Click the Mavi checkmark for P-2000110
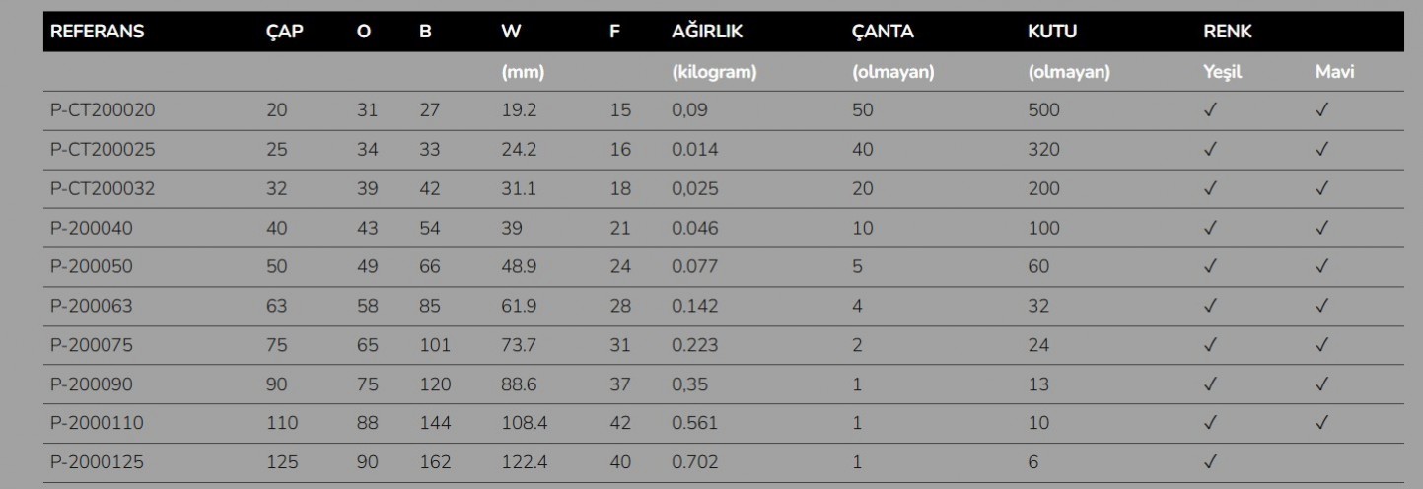 click(x=1321, y=424)
